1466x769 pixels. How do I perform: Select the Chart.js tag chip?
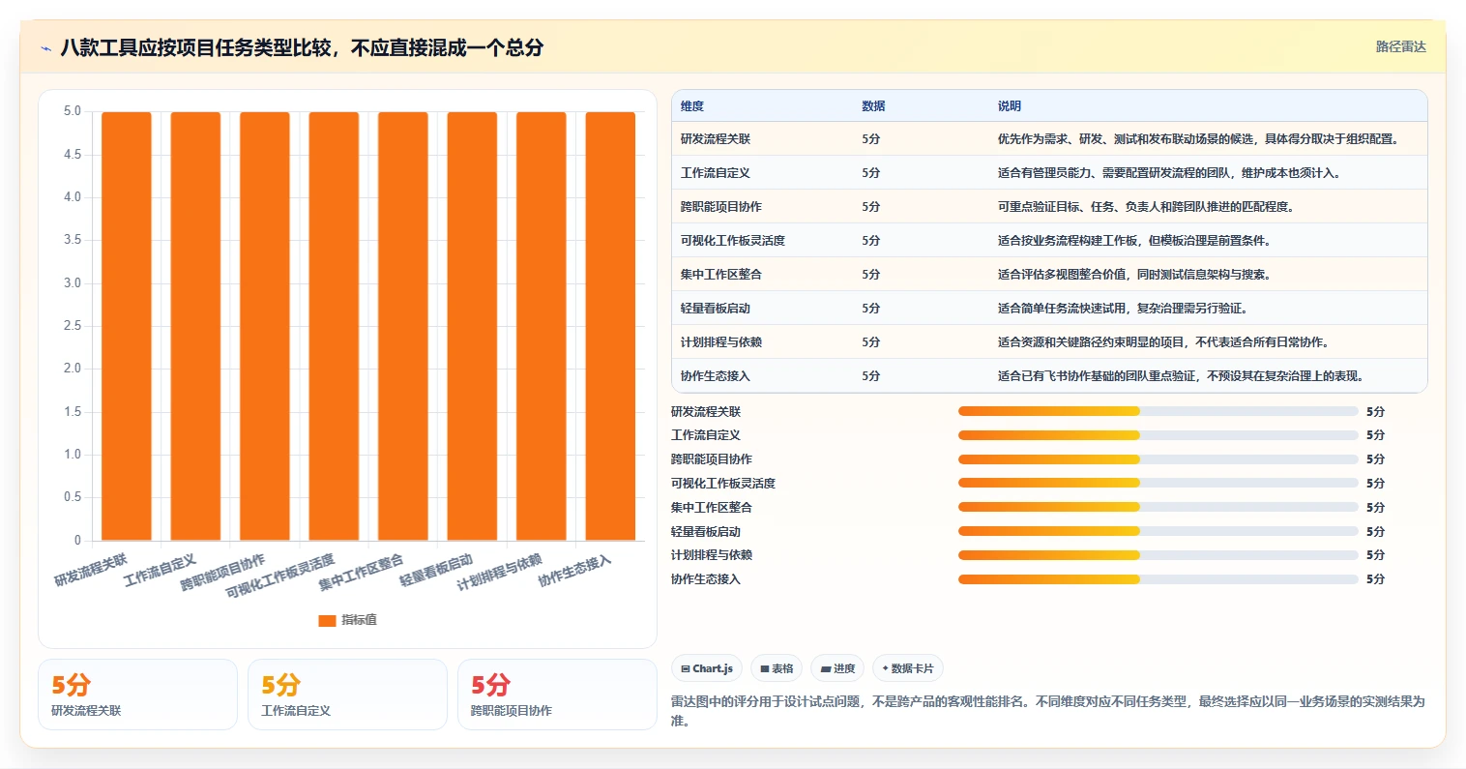pos(707,668)
